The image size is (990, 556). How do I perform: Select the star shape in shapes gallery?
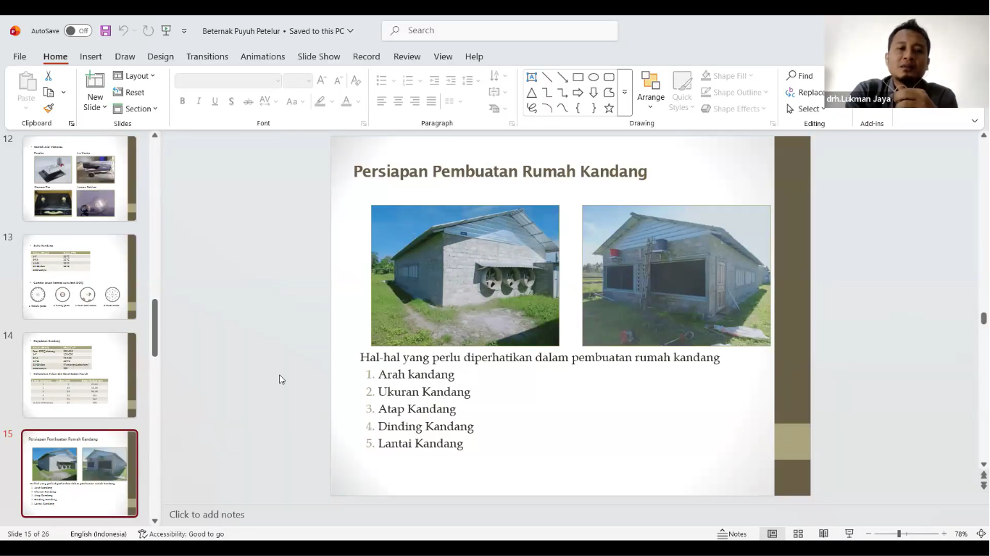[609, 108]
